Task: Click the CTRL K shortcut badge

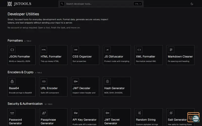Action: (x=138, y=4)
